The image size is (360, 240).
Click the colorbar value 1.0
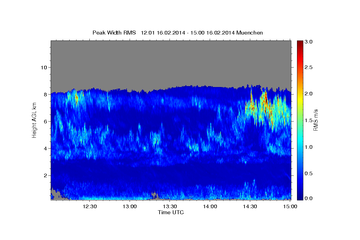[x=309, y=147]
